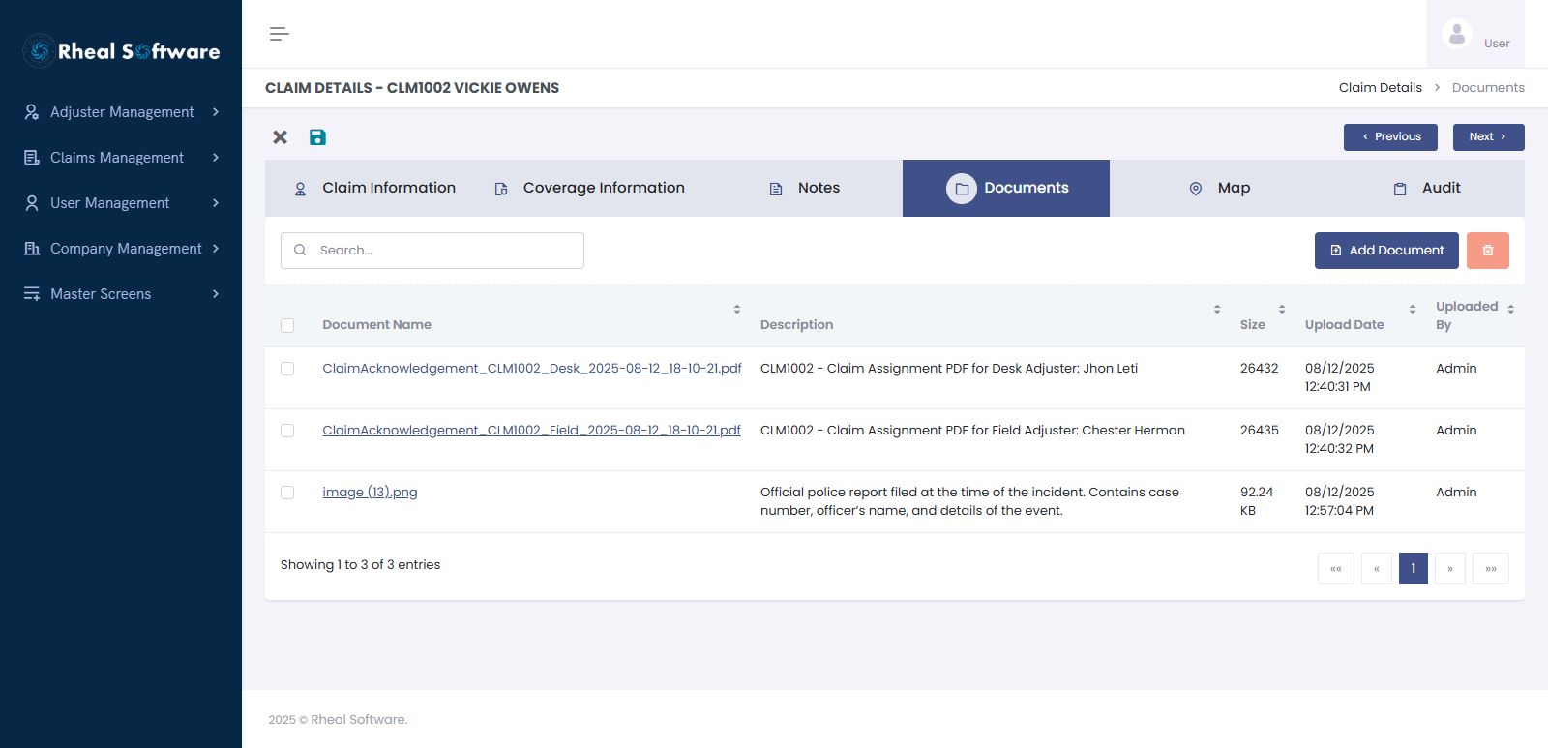The width and height of the screenshot is (1548, 748).
Task: Click the Adjuster Management person icon
Action: click(32, 112)
